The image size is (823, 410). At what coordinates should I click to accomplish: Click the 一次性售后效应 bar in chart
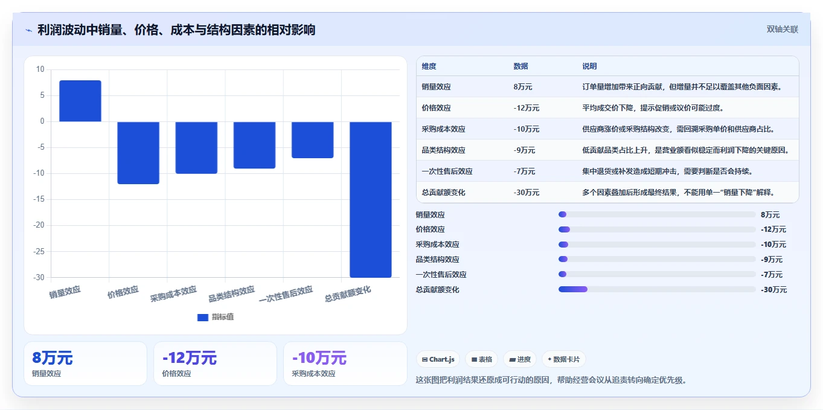[x=312, y=139]
